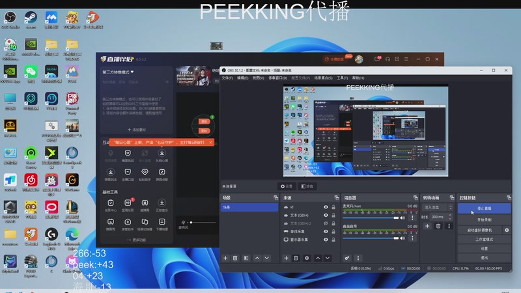The image size is (521, 293).
Task: Click the 停止直播 button
Action: coord(484,208)
